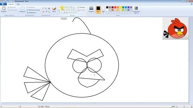Choose the straight Line shape
193x108 pixels.
click(59, 7)
